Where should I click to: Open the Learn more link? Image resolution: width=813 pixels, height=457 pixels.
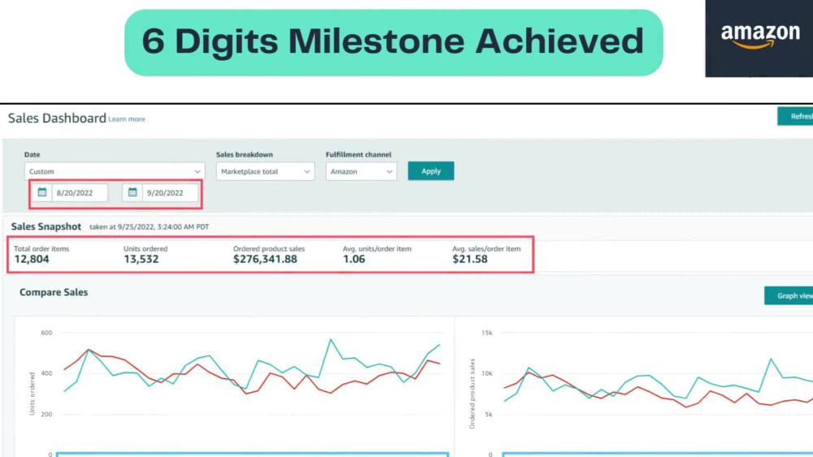(127, 119)
